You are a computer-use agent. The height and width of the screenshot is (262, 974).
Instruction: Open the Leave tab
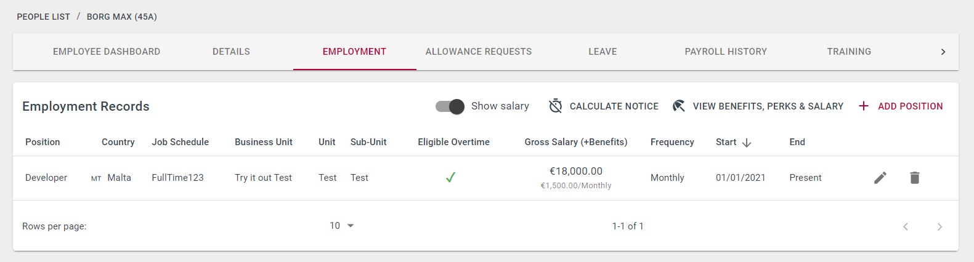tap(603, 52)
